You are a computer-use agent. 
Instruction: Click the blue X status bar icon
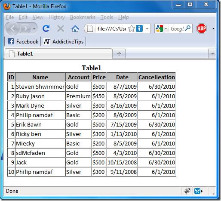click(197, 191)
